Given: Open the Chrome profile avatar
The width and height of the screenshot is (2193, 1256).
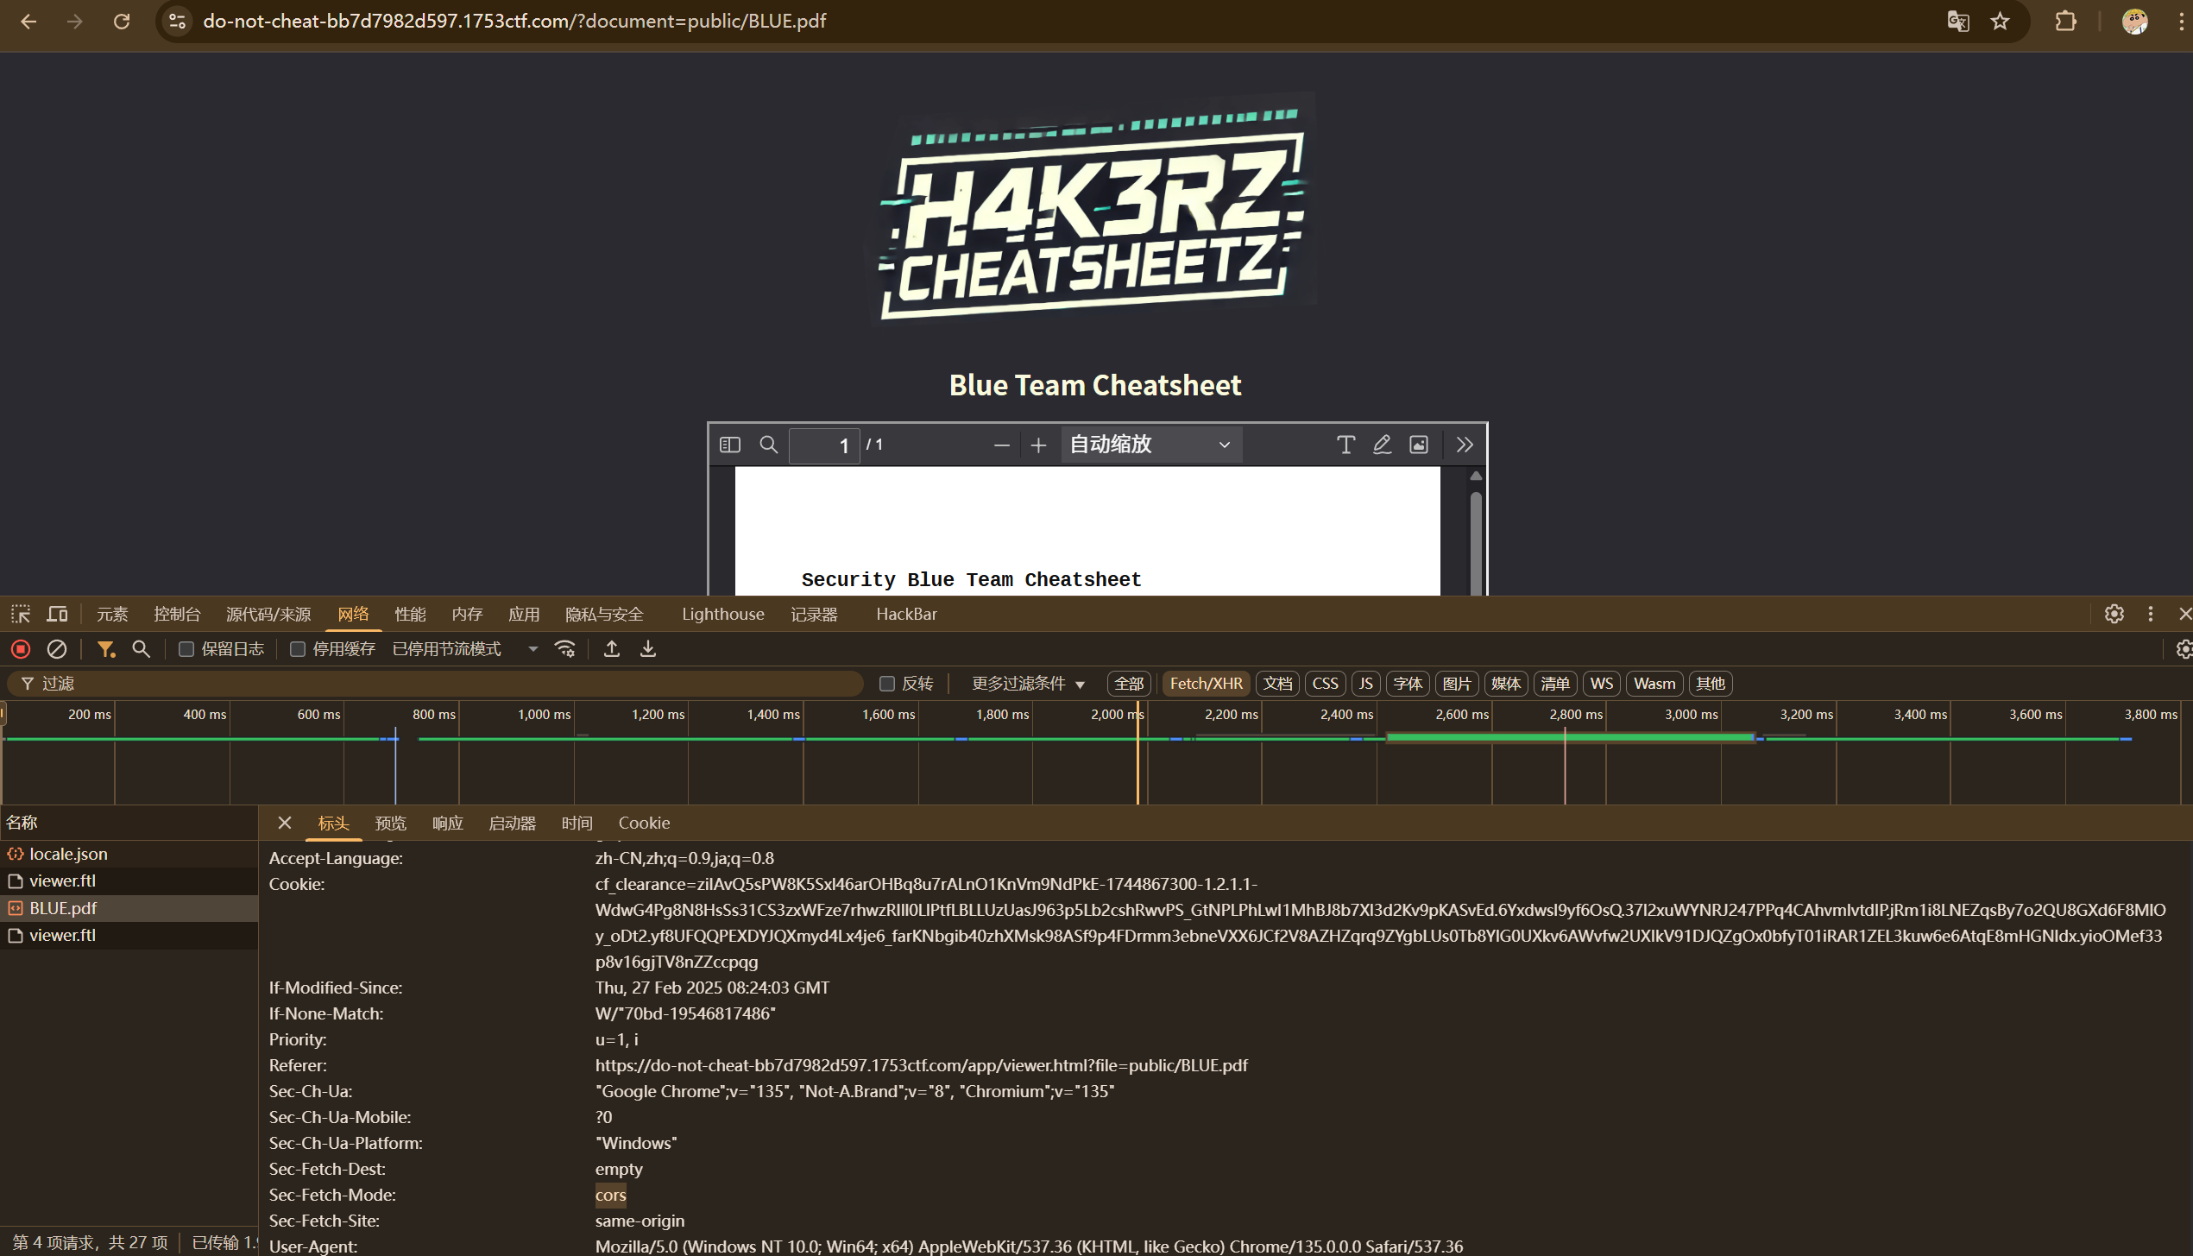Looking at the screenshot, I should point(2134,22).
